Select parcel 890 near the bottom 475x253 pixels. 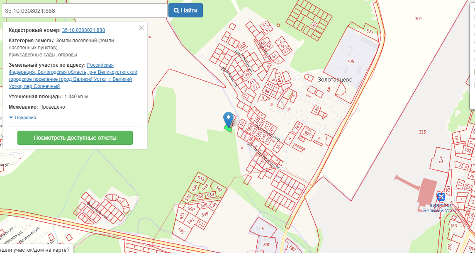(x=267, y=245)
